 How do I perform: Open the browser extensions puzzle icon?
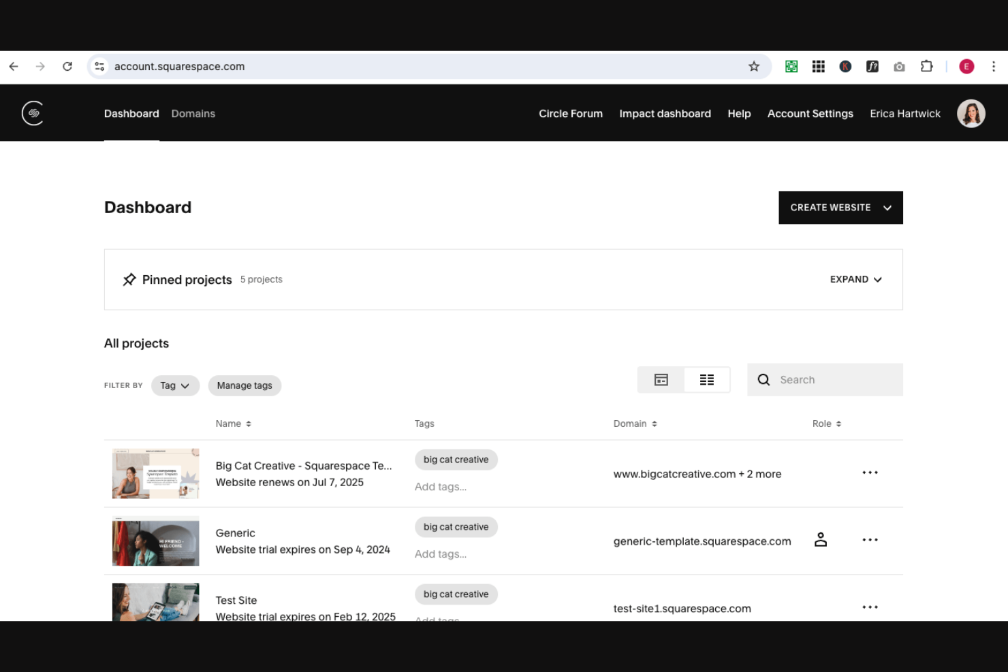point(926,66)
